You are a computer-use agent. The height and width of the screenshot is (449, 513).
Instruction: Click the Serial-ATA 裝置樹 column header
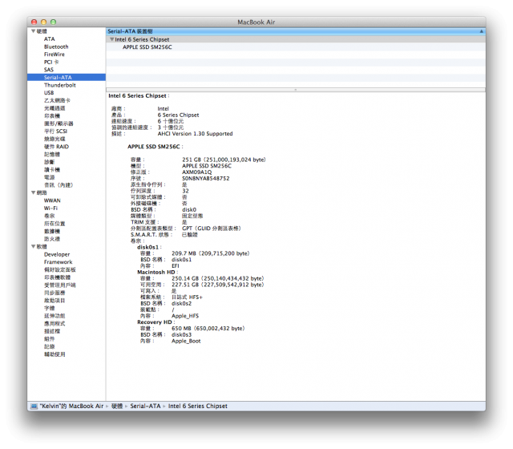point(296,31)
